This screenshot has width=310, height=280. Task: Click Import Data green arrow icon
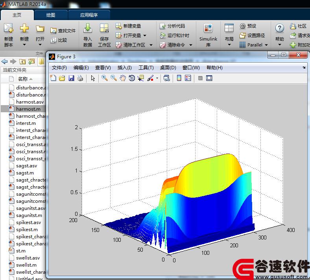88,28
